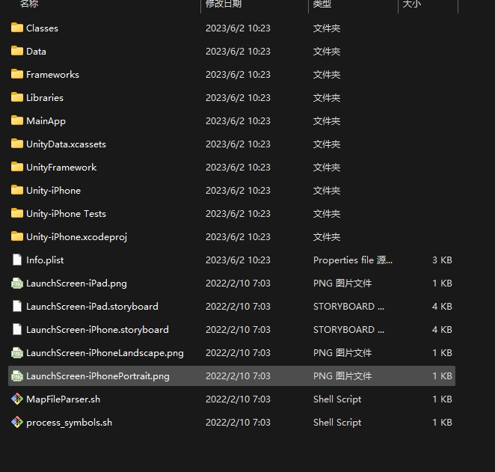Image resolution: width=495 pixels, height=472 pixels.
Task: Click the LaunchScreen-iPhonePortrait.png image icon
Action: click(17, 376)
